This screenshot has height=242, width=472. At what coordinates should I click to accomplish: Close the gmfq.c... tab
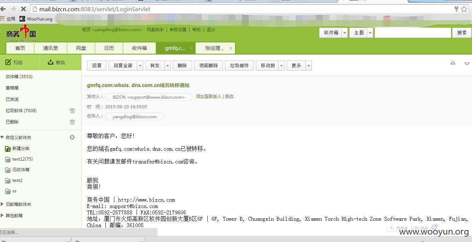pyautogui.click(x=191, y=48)
